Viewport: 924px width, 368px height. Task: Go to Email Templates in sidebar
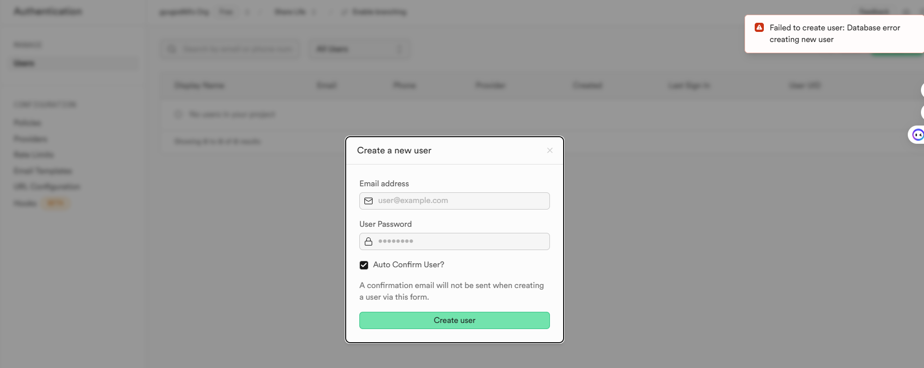[43, 171]
